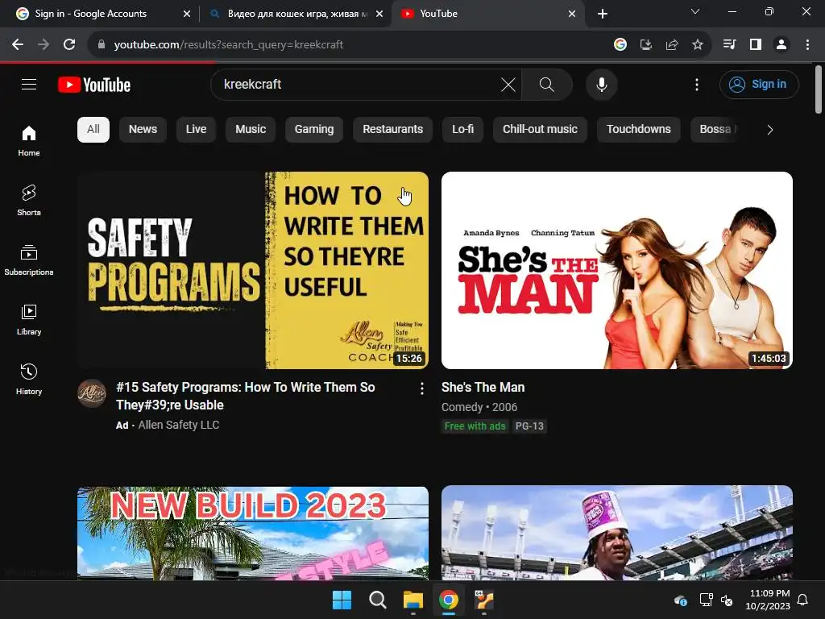Click Allen Safety LLC channel name

pos(178,425)
